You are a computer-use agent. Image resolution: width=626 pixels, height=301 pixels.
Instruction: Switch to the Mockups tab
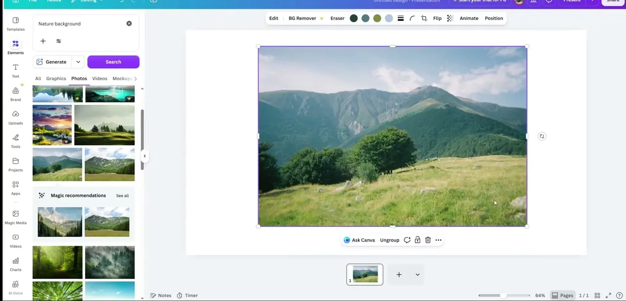pyautogui.click(x=122, y=79)
